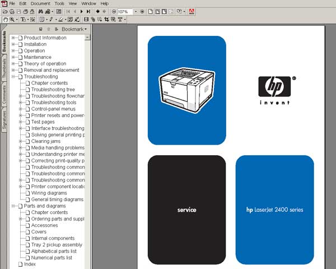Viewport: 336px width, 269px height.
Task: Select the Highlight markup tool
Action: [61, 20]
